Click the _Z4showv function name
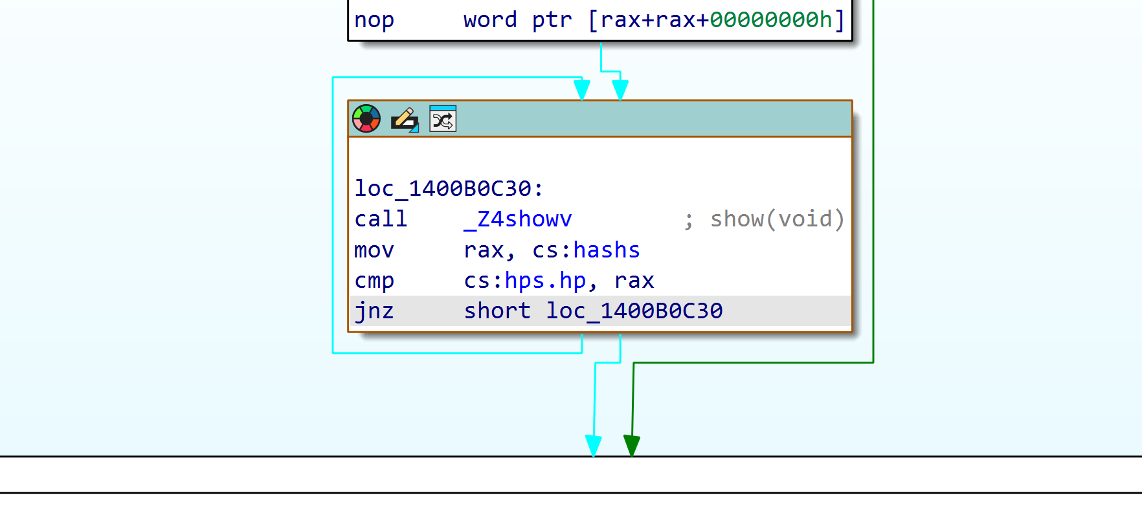The height and width of the screenshot is (524, 1142). pyautogui.click(x=518, y=219)
